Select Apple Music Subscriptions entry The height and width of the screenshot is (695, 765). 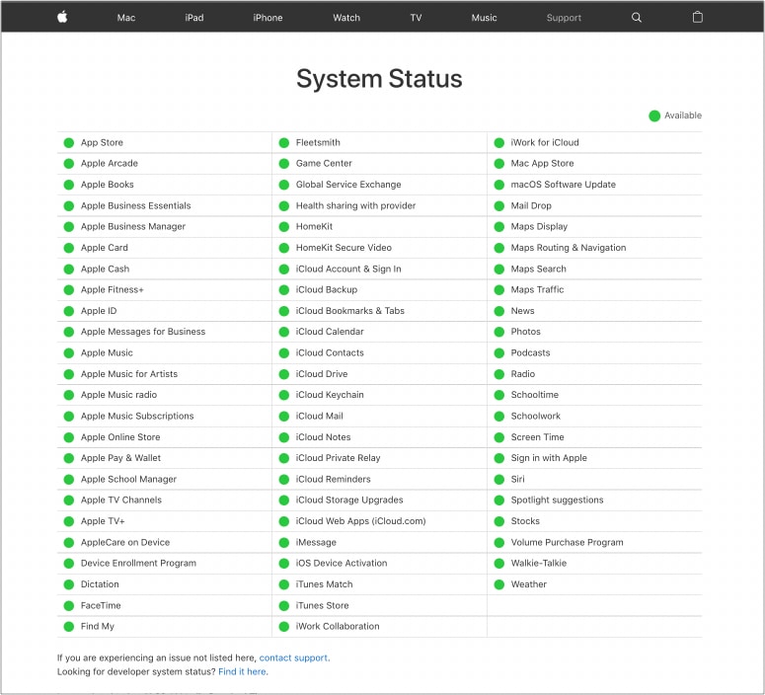tap(137, 416)
